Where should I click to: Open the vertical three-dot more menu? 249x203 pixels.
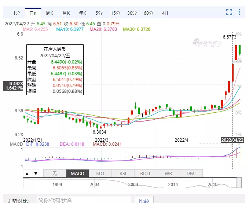[239, 12]
